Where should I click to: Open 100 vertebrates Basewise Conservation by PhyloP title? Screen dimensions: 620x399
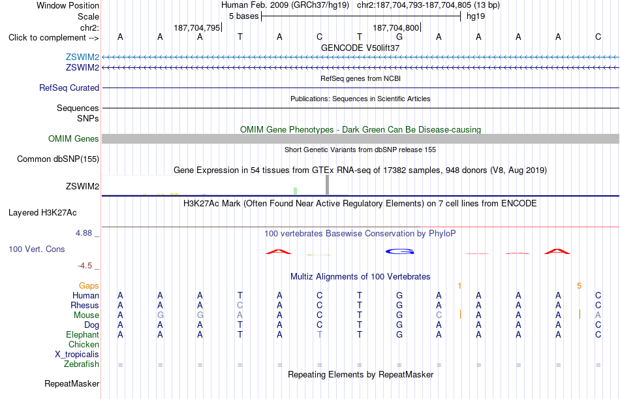click(x=360, y=234)
